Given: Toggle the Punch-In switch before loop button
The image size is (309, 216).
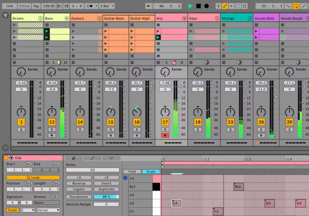Looking at the screenshot, I should pyautogui.click(x=288, y=6).
